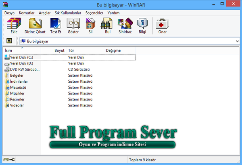Maximize the WinRAR window
Screen dimensions: 242x165
pos(222,4)
